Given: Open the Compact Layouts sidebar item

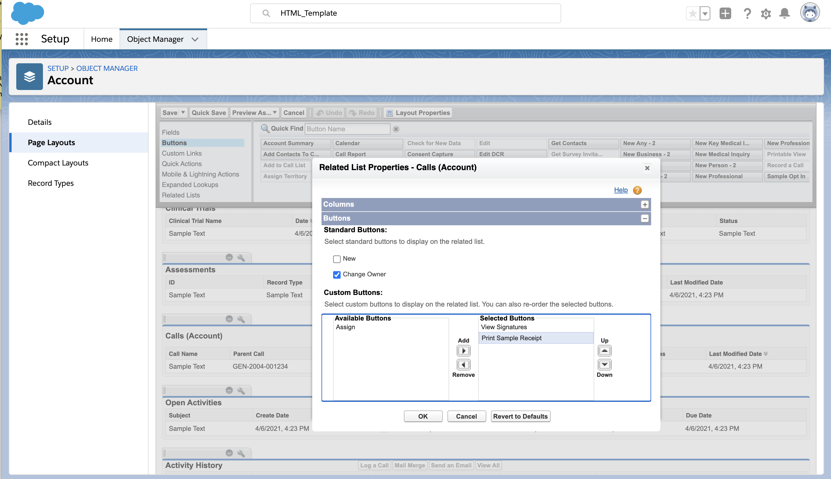Looking at the screenshot, I should coord(58,163).
